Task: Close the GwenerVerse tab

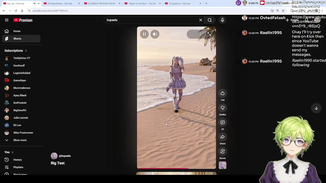Action: [79, 4]
